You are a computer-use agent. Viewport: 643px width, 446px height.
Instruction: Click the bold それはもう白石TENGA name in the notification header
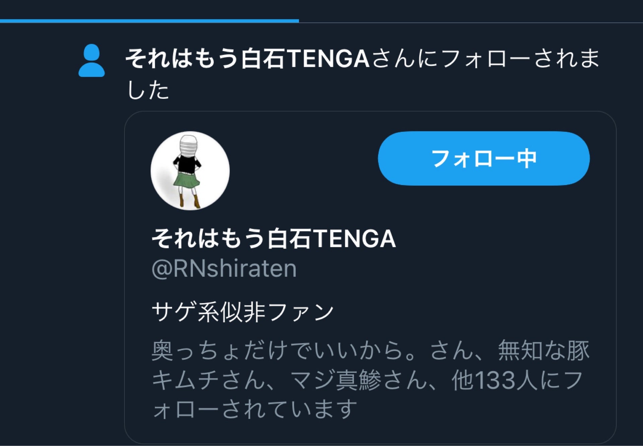(247, 59)
